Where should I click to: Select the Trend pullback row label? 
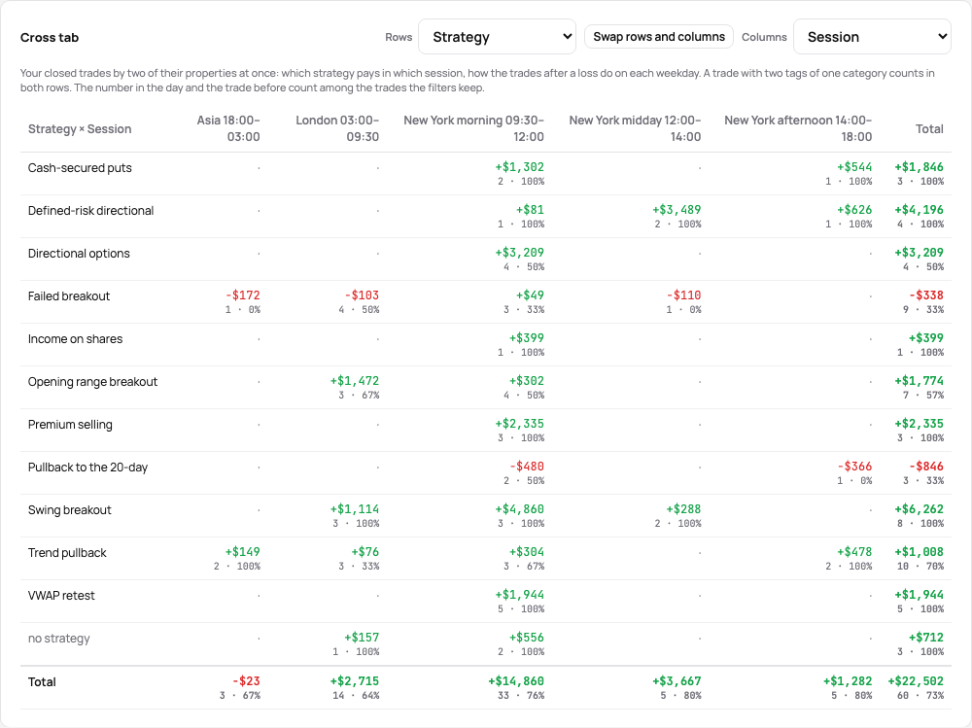click(67, 553)
